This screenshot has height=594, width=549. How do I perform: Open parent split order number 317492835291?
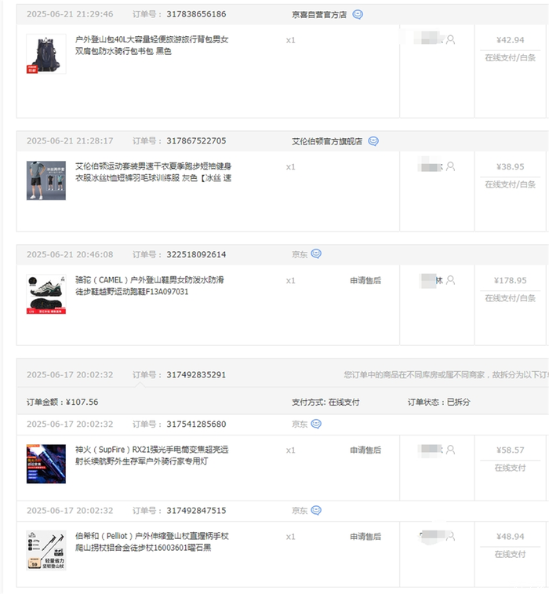pyautogui.click(x=196, y=374)
